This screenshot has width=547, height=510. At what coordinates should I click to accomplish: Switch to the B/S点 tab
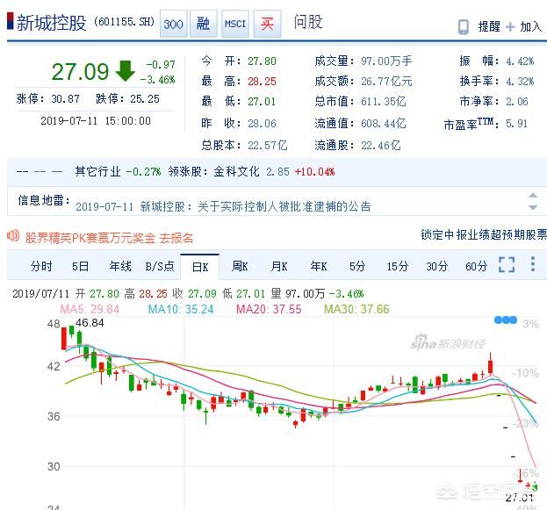pos(160,267)
